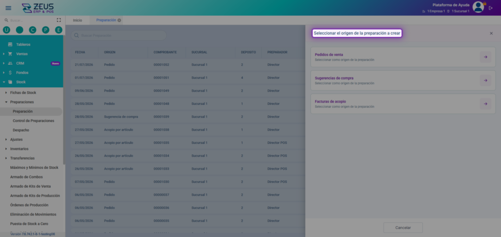Click the C shortcut circle
Image resolution: width=501 pixels, height=237 pixels.
pos(33,30)
